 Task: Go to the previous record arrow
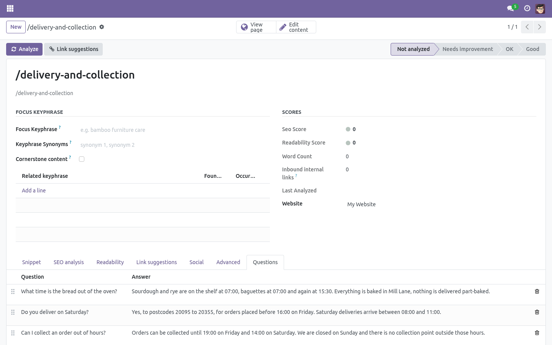coord(527,27)
